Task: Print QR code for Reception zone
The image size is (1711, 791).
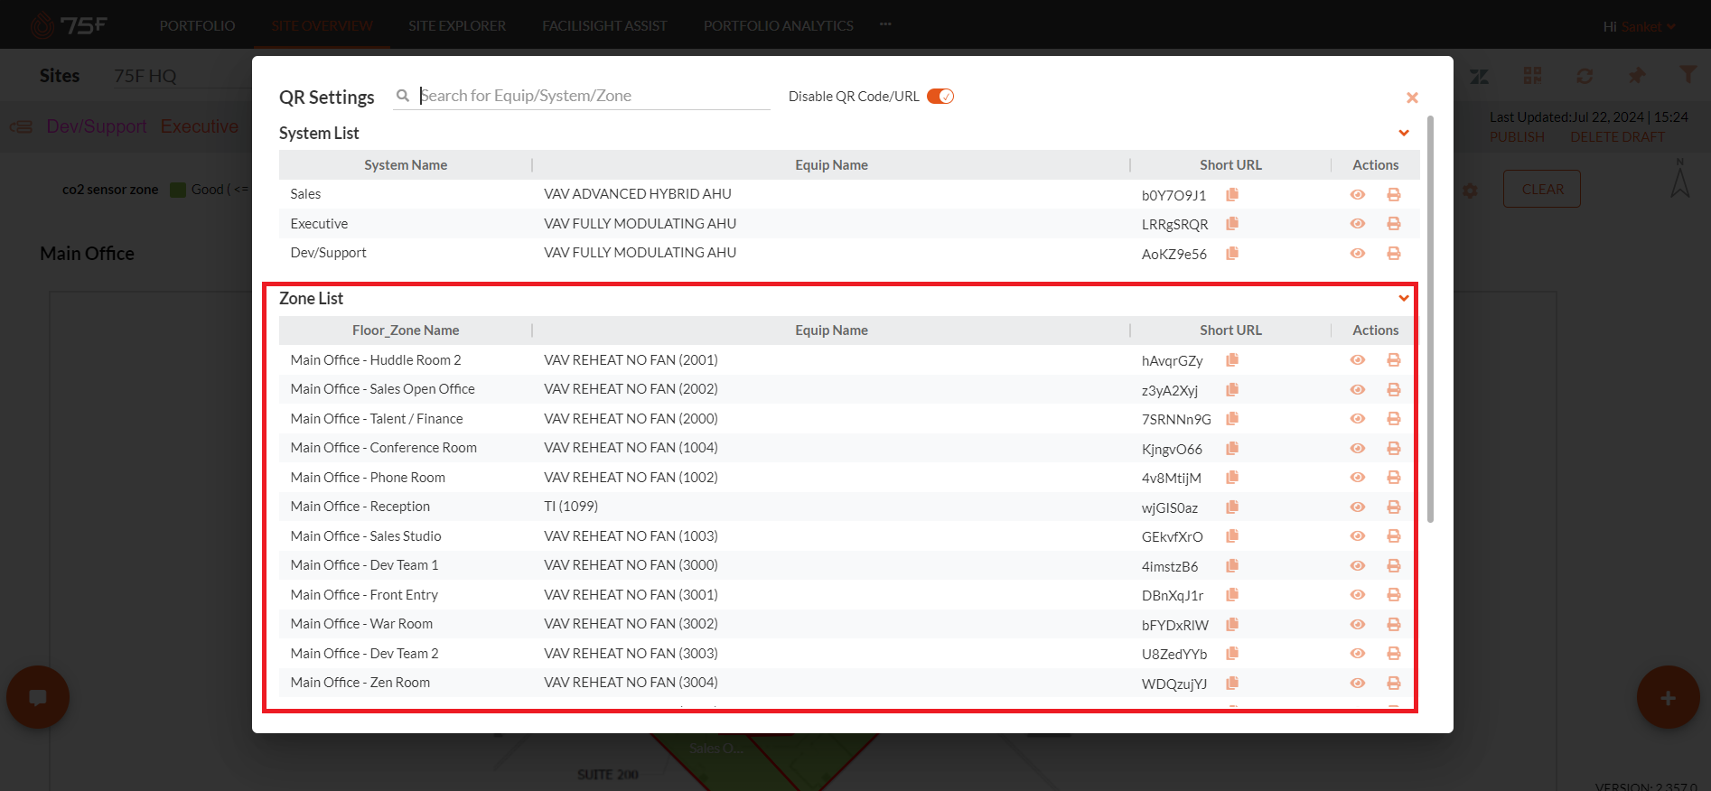Action: [1394, 507]
